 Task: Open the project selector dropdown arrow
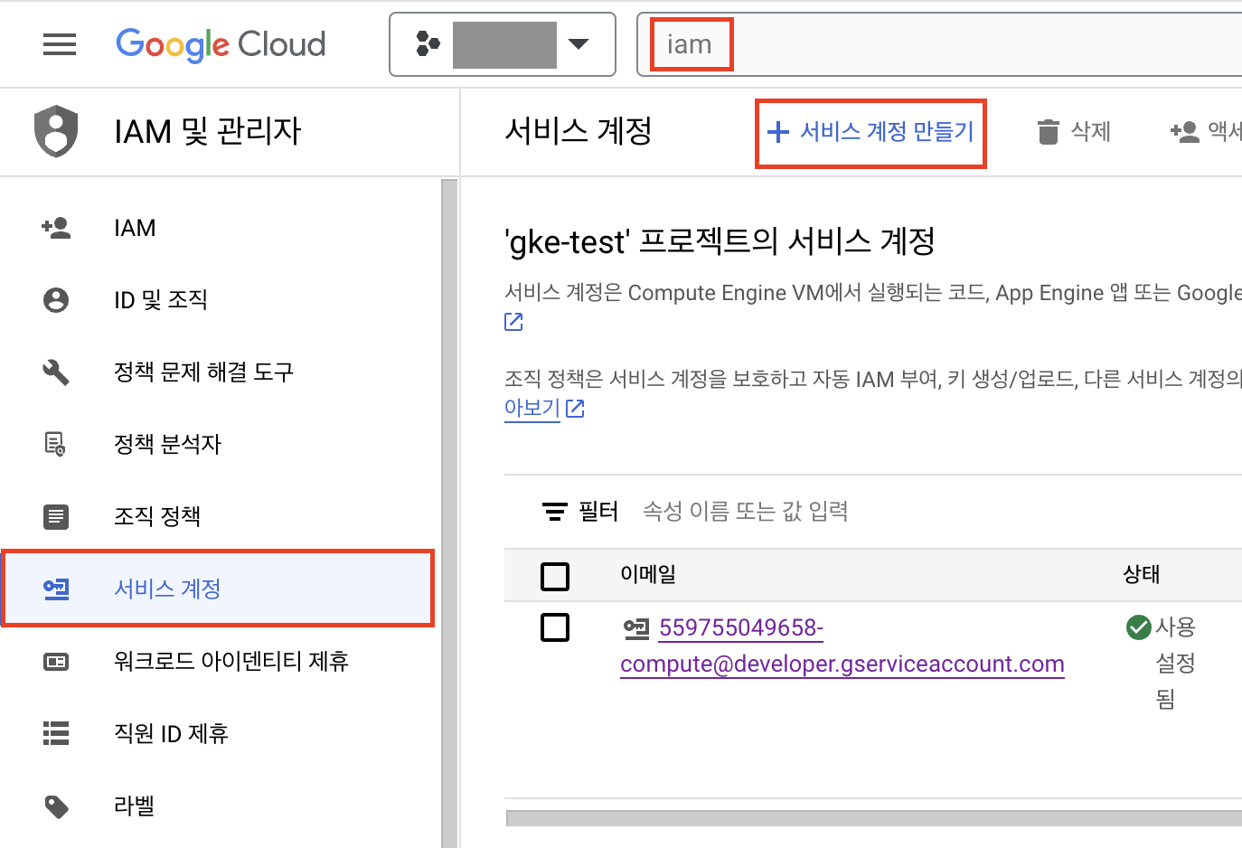pos(578,43)
